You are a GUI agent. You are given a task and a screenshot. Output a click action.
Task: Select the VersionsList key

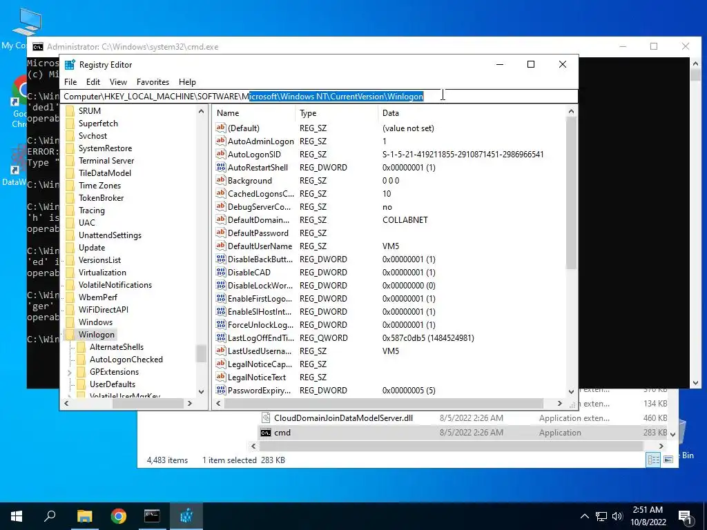99,260
